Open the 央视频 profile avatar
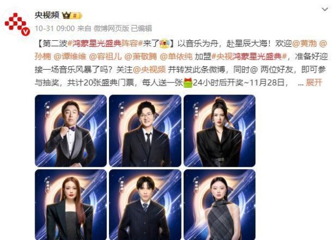 pyautogui.click(x=17, y=22)
